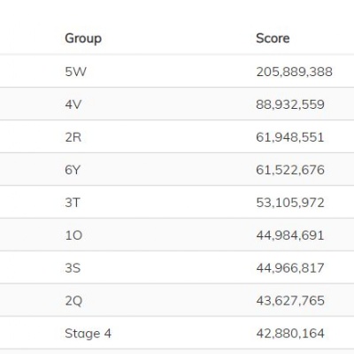The image size is (354, 354).
Task: Select score 61,522,676
Action: (290, 170)
